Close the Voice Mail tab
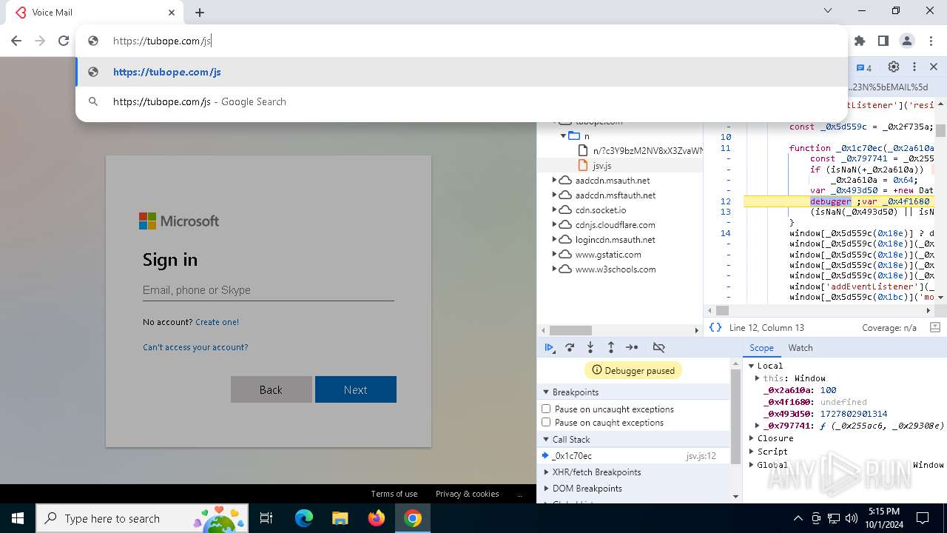Viewport: 947px width, 533px height. click(x=172, y=13)
